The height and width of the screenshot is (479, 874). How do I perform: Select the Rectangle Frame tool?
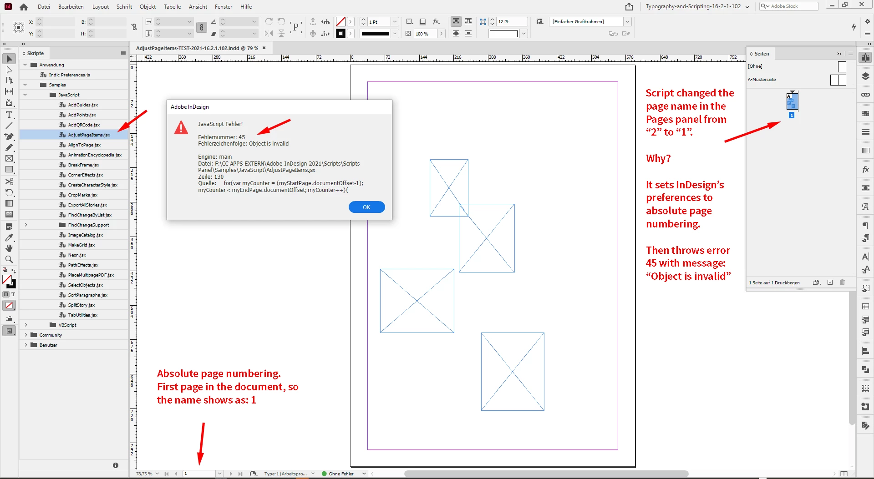(9, 158)
